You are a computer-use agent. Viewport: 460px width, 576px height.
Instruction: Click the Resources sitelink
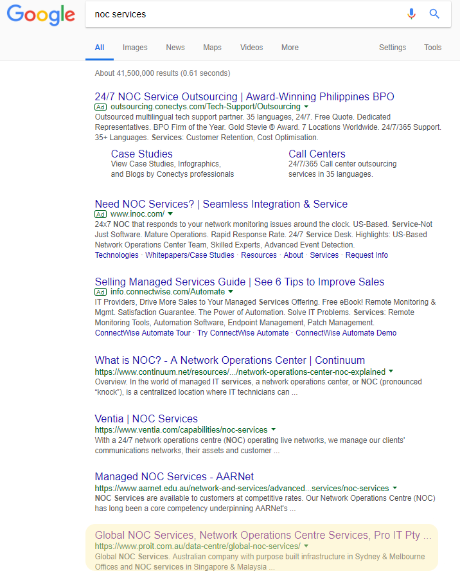tap(259, 255)
